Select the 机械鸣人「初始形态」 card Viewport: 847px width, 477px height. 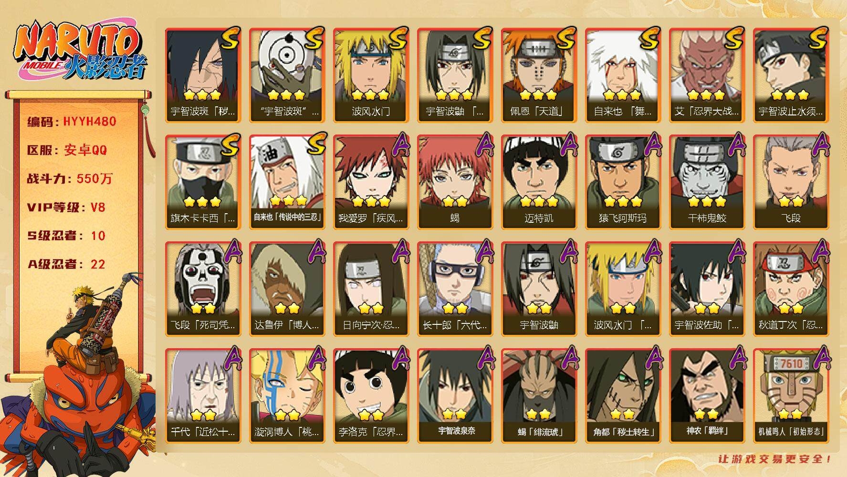tap(791, 395)
